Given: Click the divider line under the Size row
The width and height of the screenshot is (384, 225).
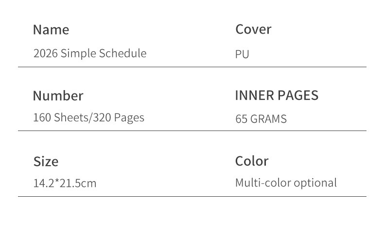Looking at the screenshot, I should click(192, 196).
